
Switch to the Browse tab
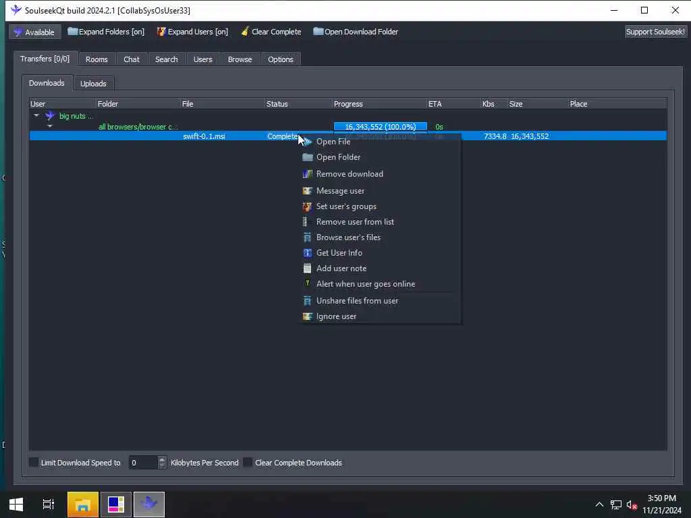[x=240, y=59]
